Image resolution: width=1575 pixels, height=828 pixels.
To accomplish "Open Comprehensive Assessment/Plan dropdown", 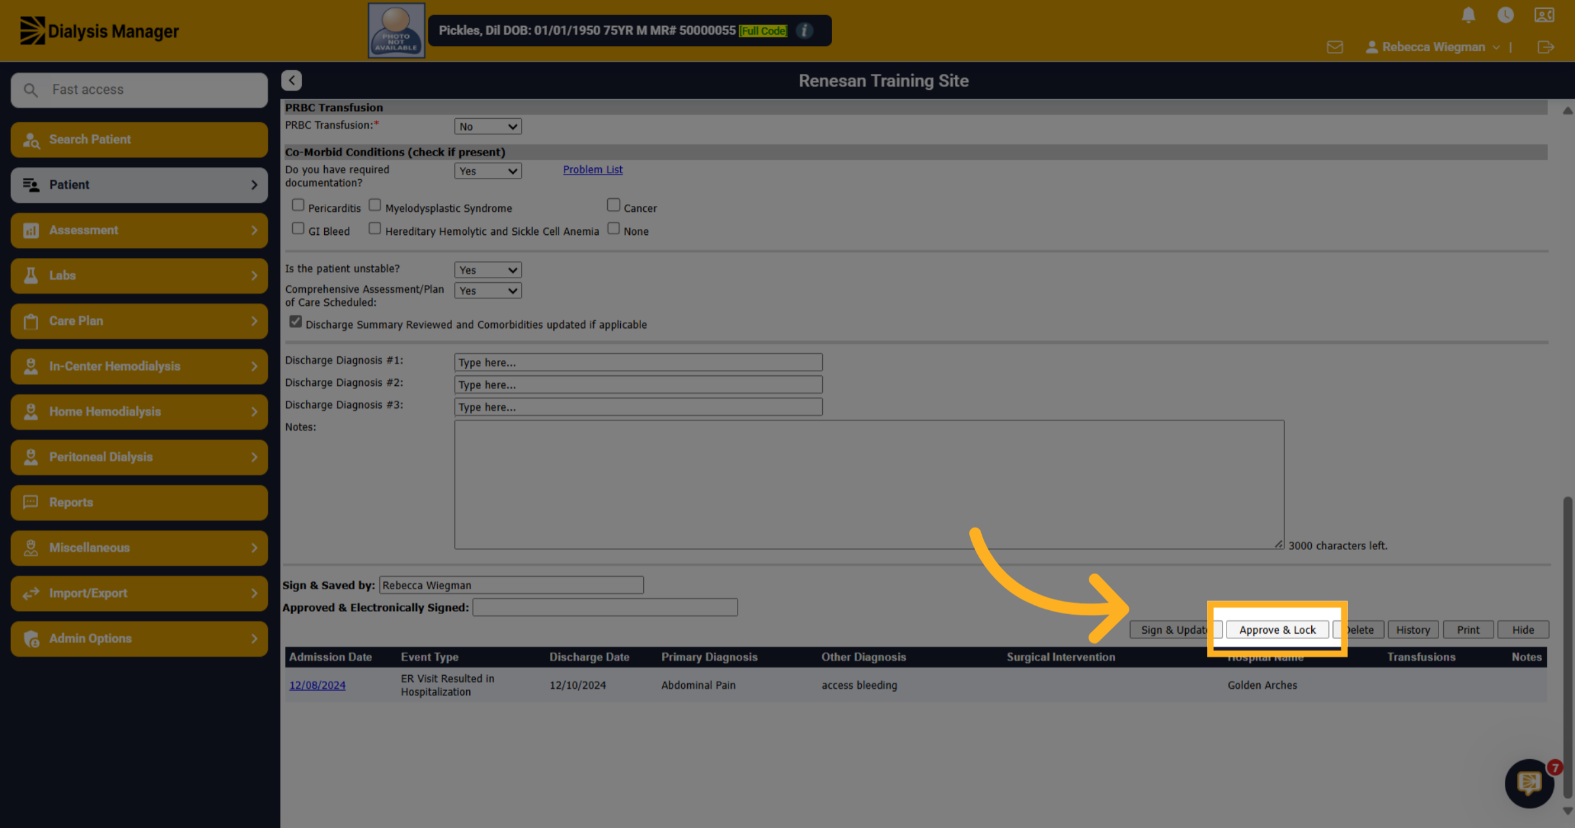I will [x=488, y=291].
